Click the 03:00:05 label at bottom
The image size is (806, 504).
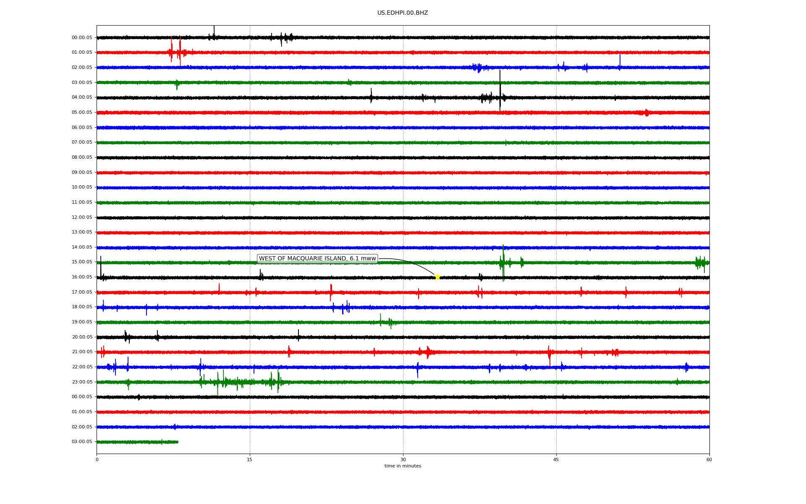[x=82, y=442]
